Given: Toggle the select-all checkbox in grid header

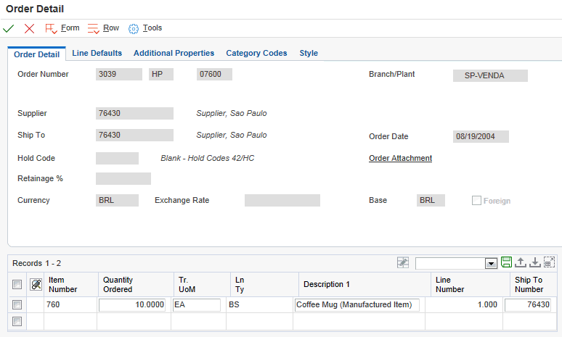Looking at the screenshot, I should coord(17,284).
